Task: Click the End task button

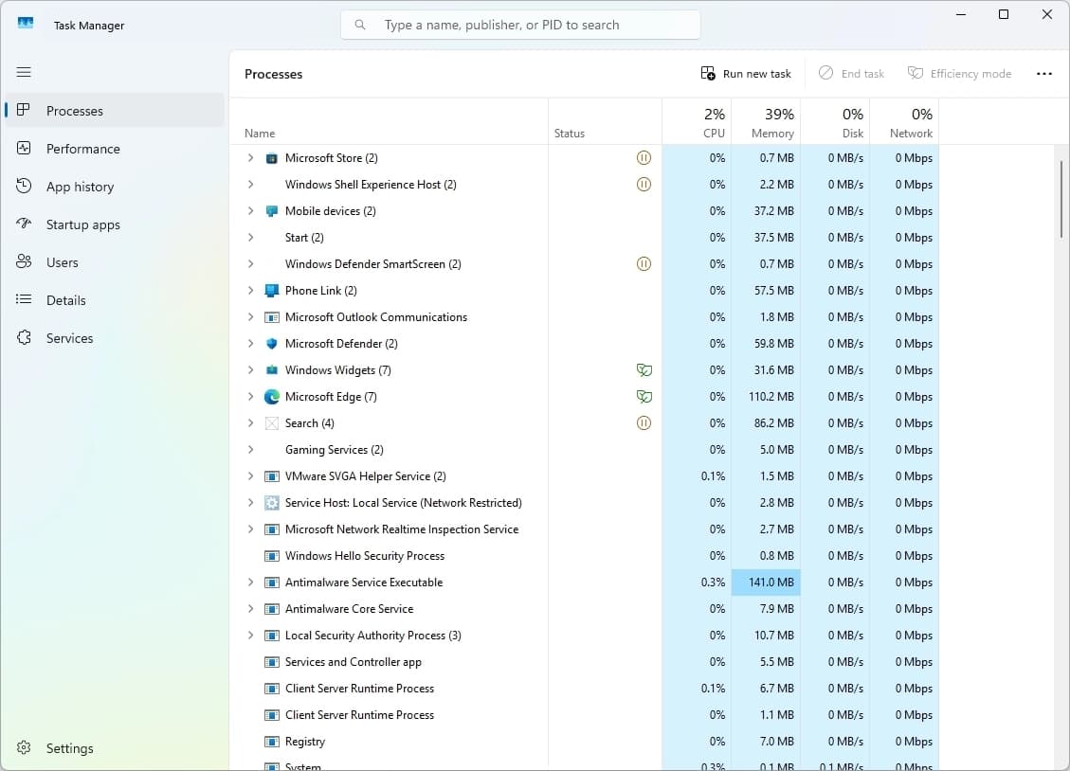Action: click(851, 74)
